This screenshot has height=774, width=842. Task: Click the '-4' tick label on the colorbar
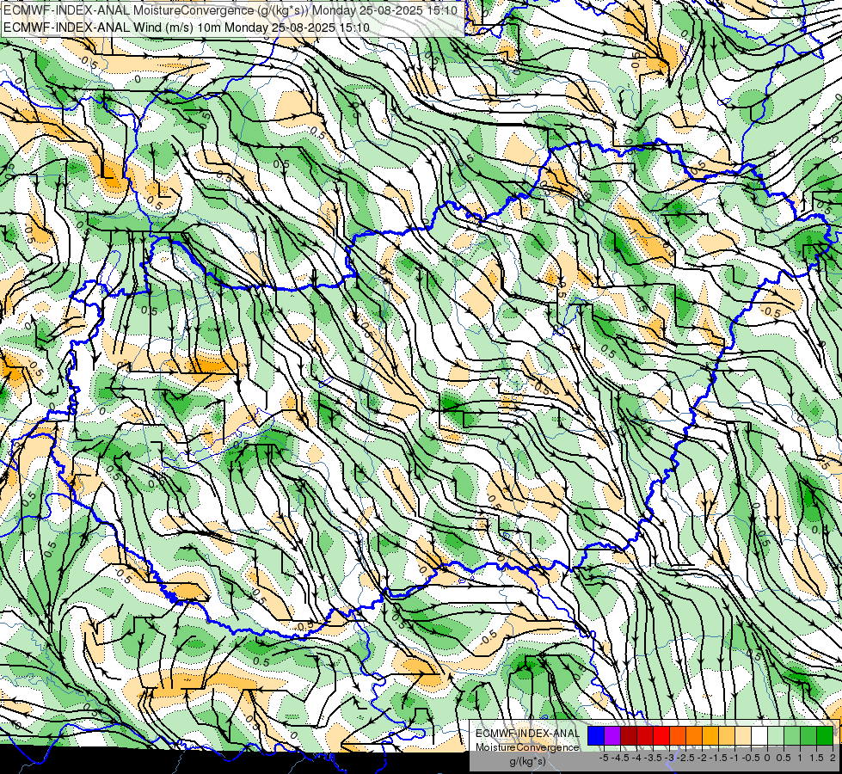coord(636,758)
